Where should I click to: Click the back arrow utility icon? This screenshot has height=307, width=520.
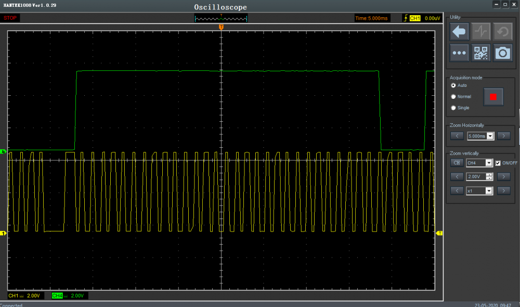pos(459,32)
